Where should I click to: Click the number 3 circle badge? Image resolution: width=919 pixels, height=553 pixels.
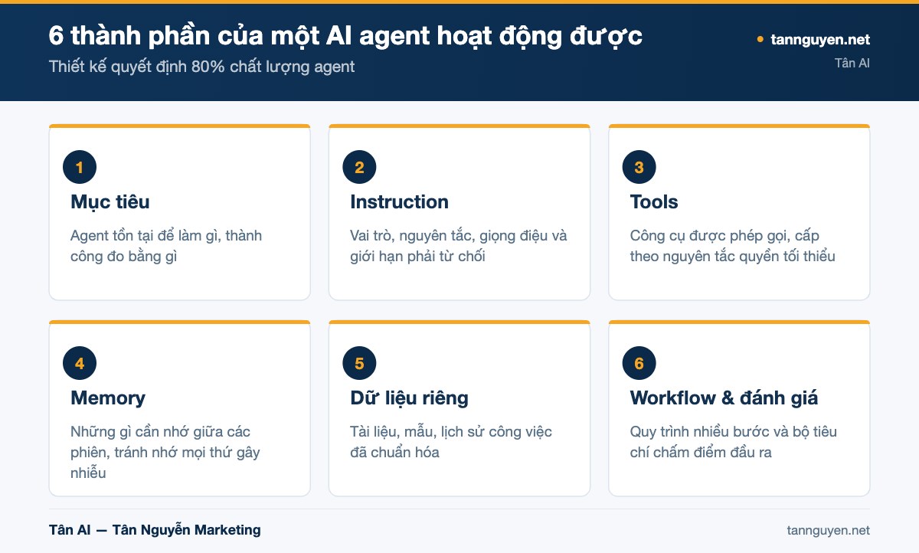pos(639,167)
